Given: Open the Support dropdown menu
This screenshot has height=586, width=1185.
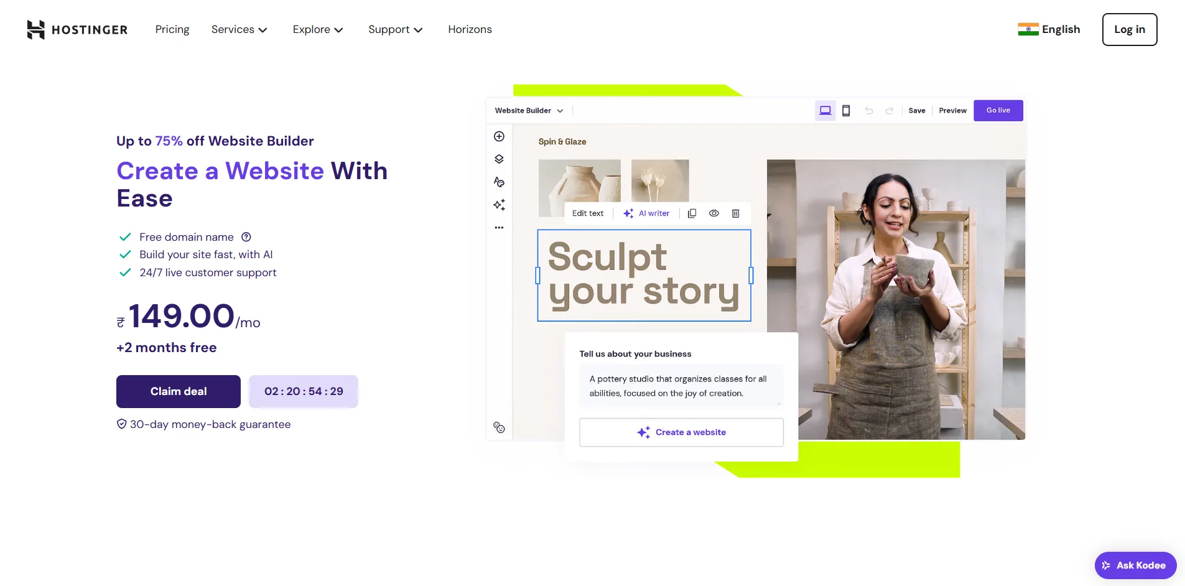Looking at the screenshot, I should tap(395, 29).
